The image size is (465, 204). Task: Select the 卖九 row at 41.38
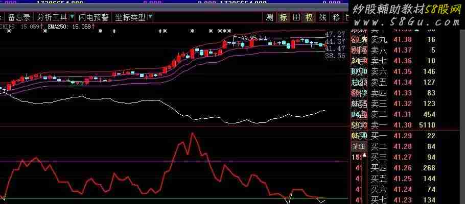[x=403, y=39]
